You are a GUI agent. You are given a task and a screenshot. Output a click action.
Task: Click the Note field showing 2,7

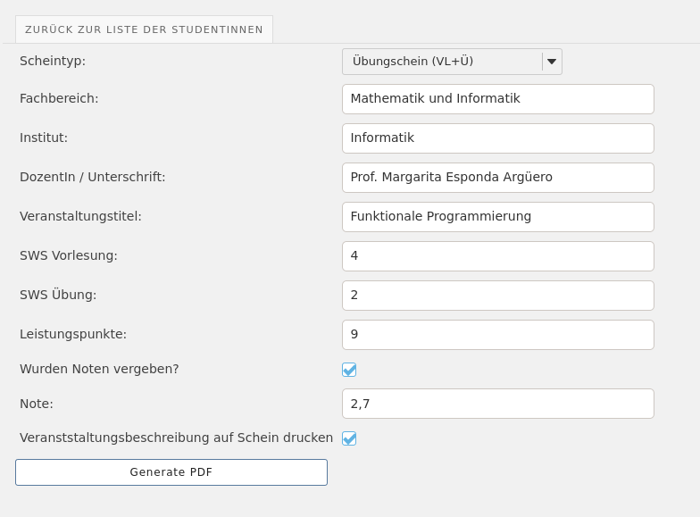click(498, 404)
